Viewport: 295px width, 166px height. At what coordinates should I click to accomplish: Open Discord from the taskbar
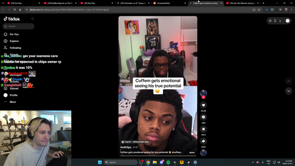161,162
